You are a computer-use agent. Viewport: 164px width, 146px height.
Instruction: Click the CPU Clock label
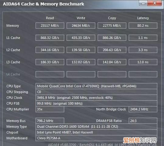click(14, 98)
